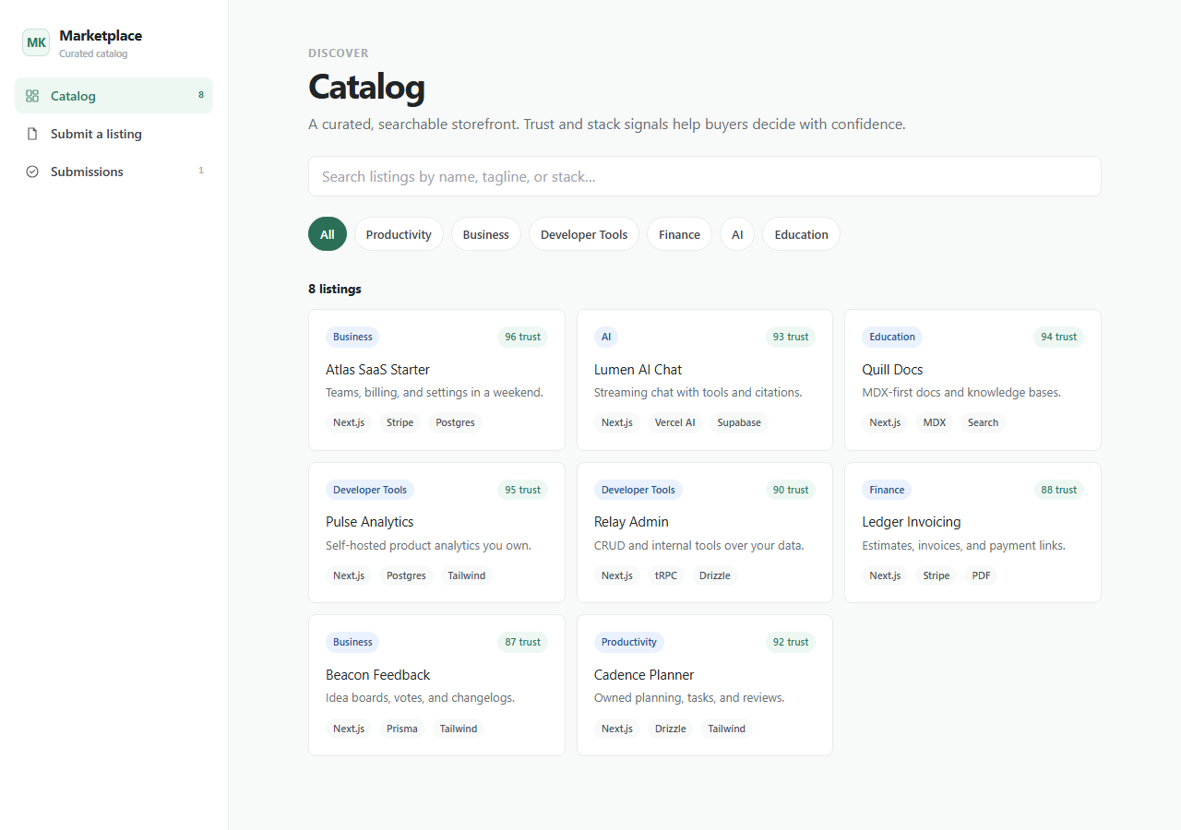Click Next.js tag on Cadence Planner
The width and height of the screenshot is (1181, 830).
(x=617, y=729)
